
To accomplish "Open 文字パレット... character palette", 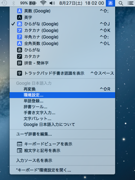I will 62,119.
